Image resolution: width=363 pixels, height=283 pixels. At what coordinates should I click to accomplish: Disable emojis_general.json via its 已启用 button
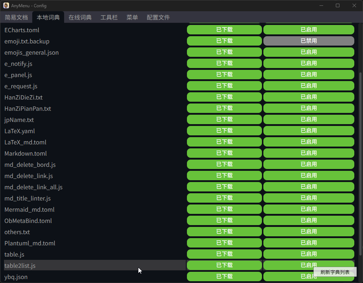(x=309, y=52)
